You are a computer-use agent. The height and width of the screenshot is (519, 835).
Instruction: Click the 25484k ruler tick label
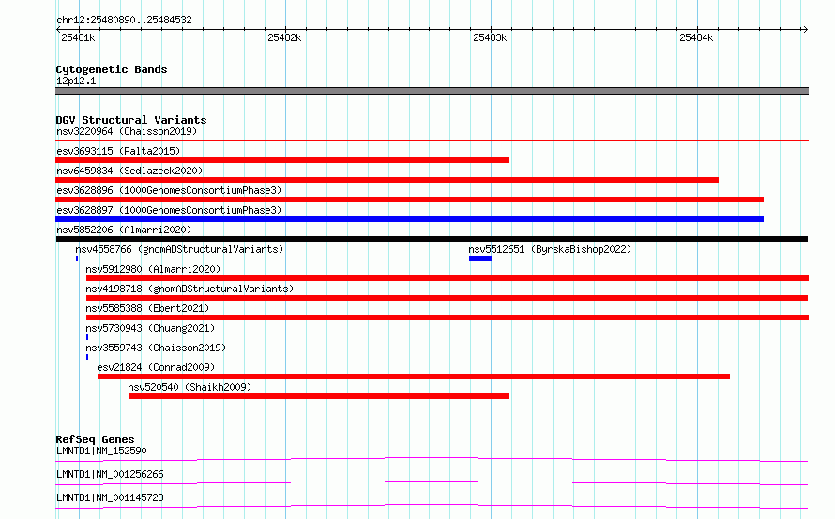tap(696, 37)
